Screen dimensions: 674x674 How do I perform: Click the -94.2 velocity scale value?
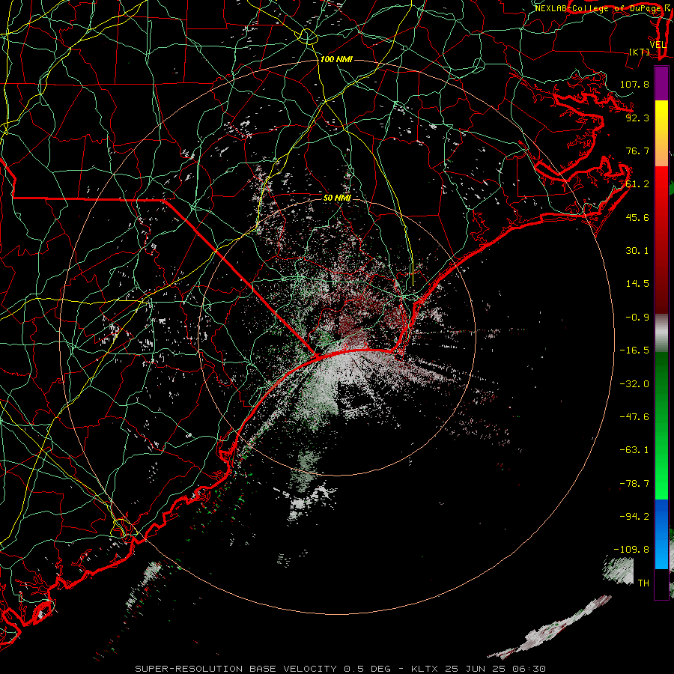[x=634, y=517]
